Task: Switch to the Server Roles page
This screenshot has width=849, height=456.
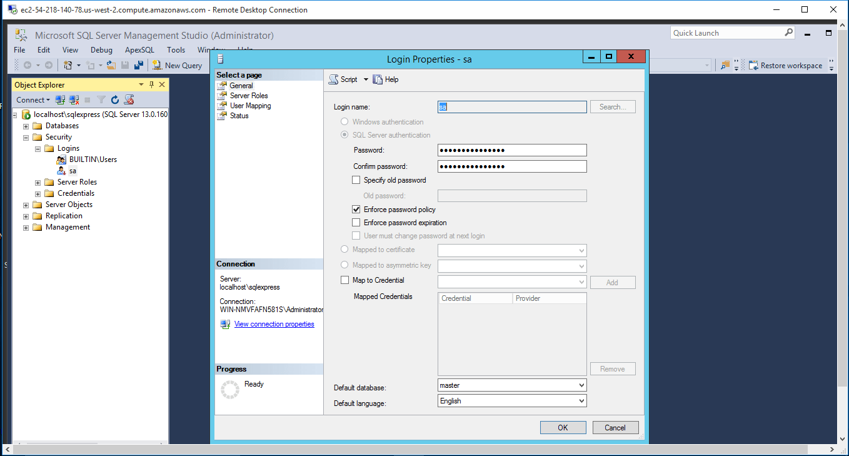Action: point(249,96)
